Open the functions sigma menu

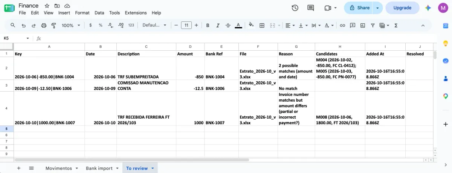tap(396, 25)
